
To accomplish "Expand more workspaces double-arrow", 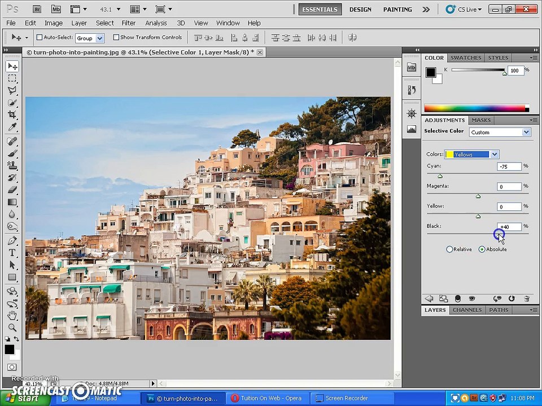I will (426, 10).
